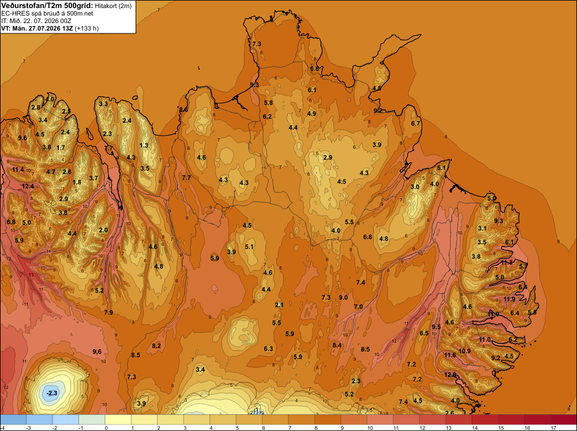Pick the pale yellow legend swatch between 0 and 1

[x=118, y=419]
